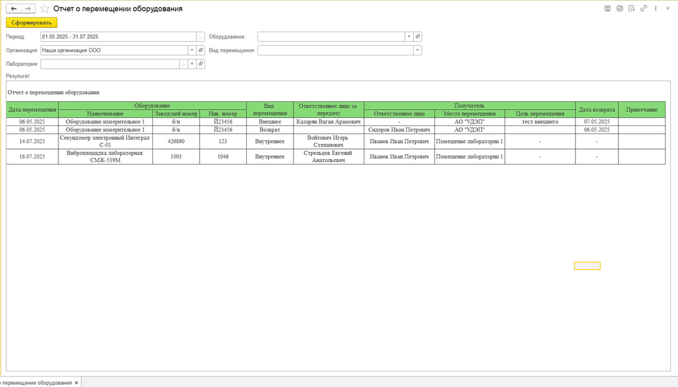Select the 14.07.2025 date cell

tap(32, 141)
